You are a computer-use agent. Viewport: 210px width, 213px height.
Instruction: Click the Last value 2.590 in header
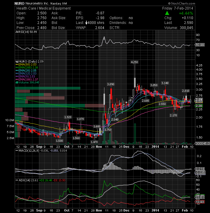(x=188, y=23)
